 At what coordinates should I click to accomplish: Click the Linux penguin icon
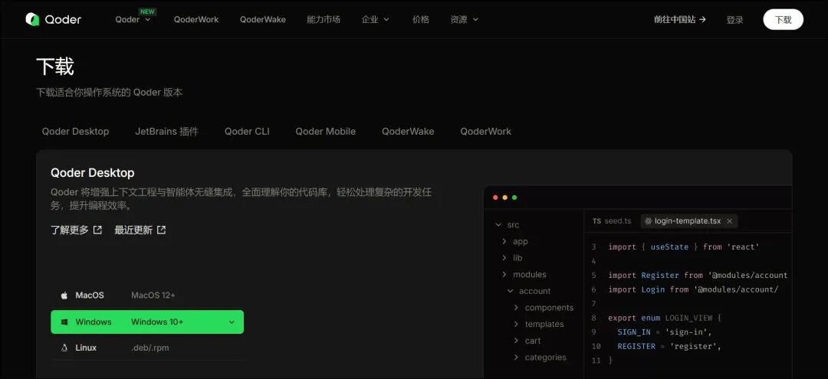[x=64, y=348]
